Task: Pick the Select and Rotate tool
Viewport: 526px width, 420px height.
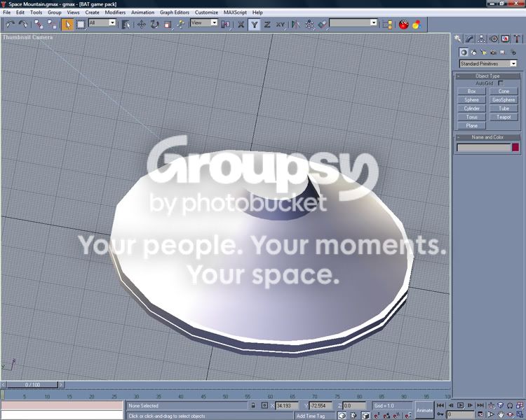Action: click(x=154, y=24)
